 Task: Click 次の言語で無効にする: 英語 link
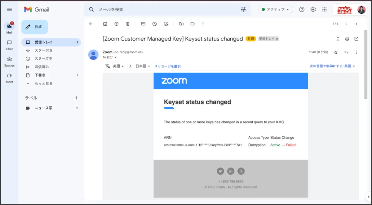click(x=330, y=66)
